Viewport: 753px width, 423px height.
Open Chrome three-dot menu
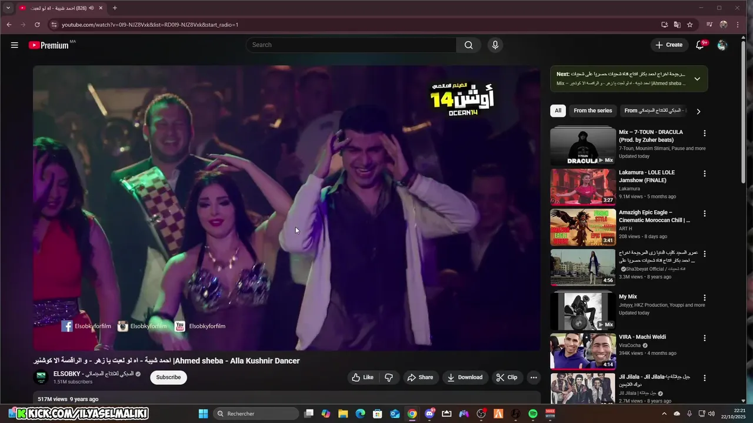tap(738, 25)
